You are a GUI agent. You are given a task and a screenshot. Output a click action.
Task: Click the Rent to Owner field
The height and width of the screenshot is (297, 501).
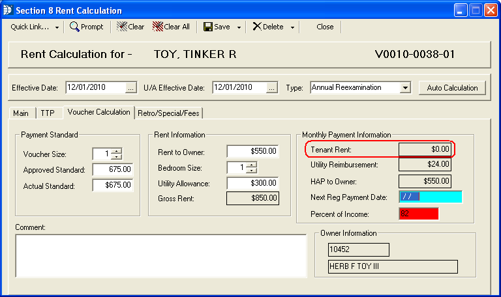coord(252,151)
